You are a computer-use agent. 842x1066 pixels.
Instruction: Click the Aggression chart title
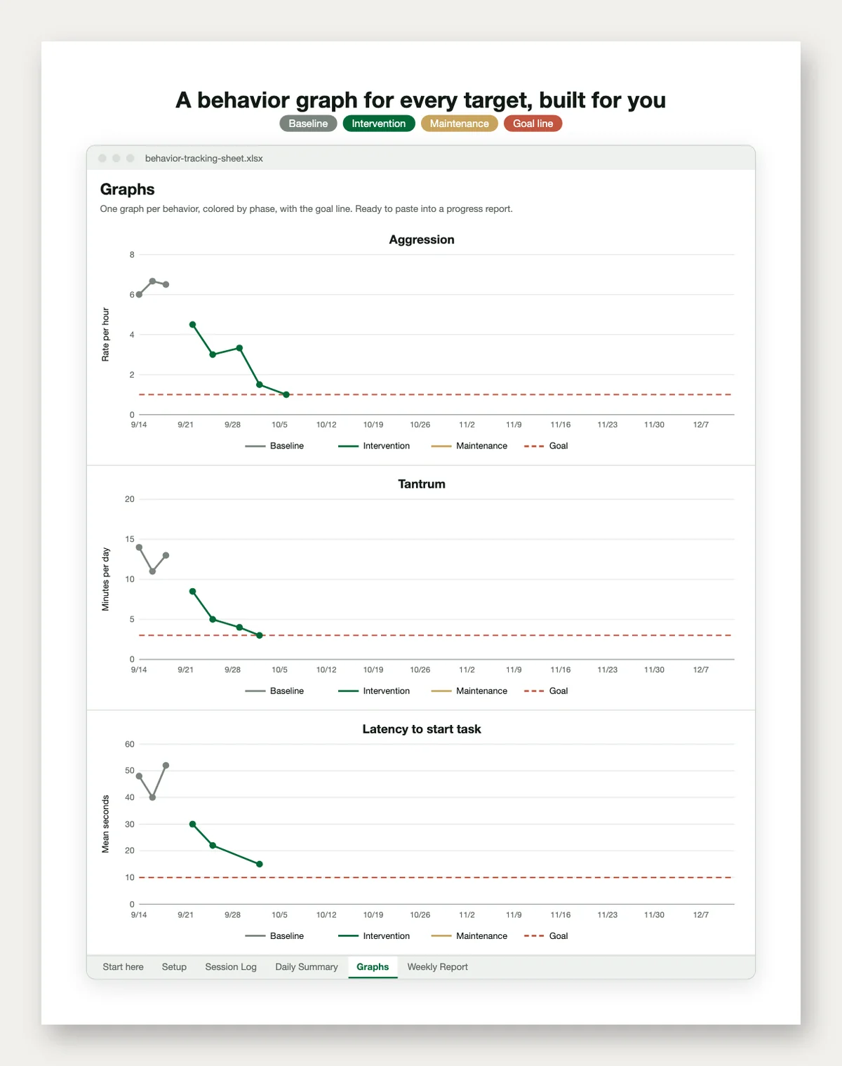tap(422, 240)
